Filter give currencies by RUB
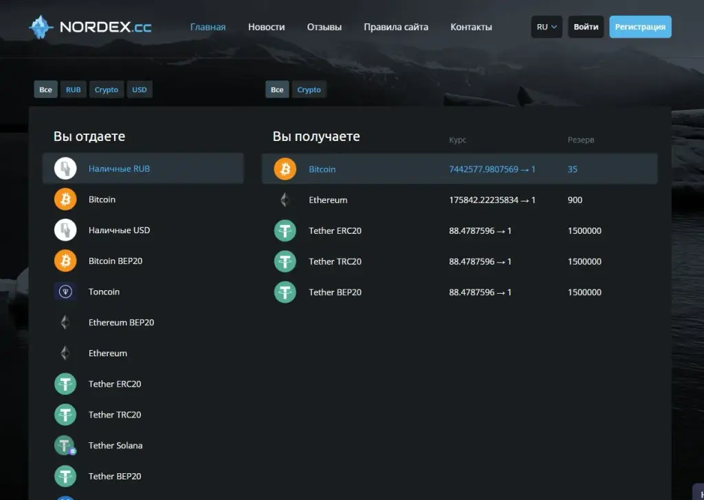704x500 pixels. (73, 89)
